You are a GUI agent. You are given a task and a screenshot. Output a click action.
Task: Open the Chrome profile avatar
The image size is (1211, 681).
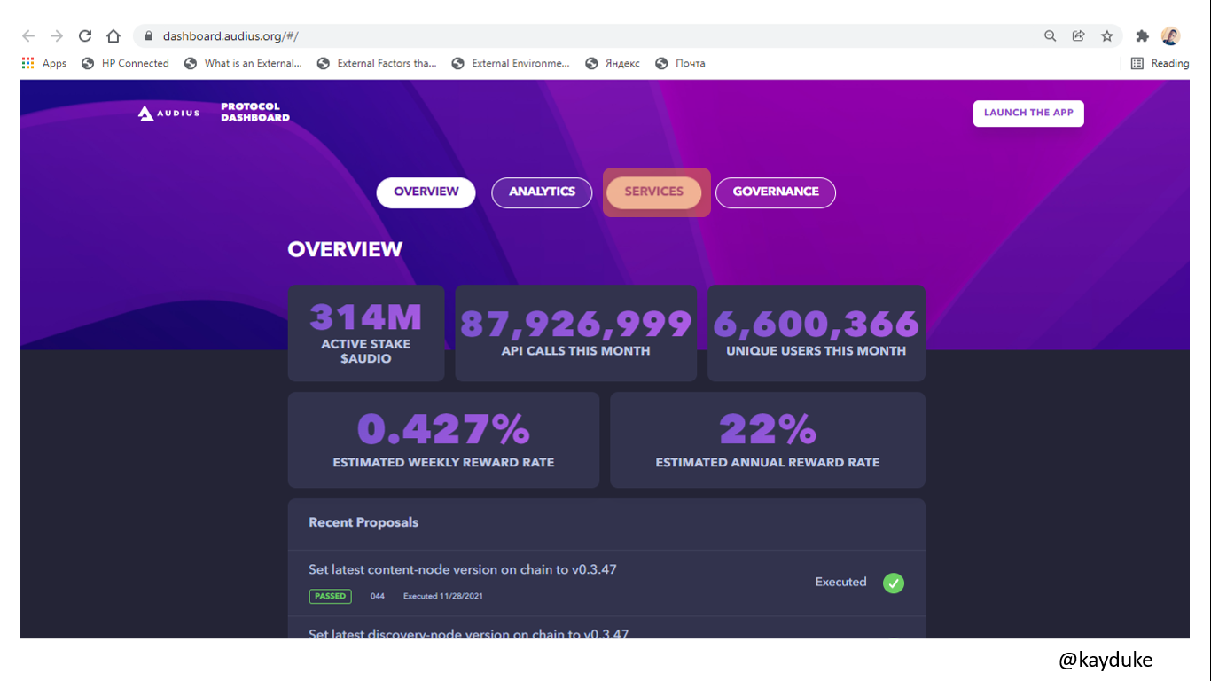click(1170, 36)
